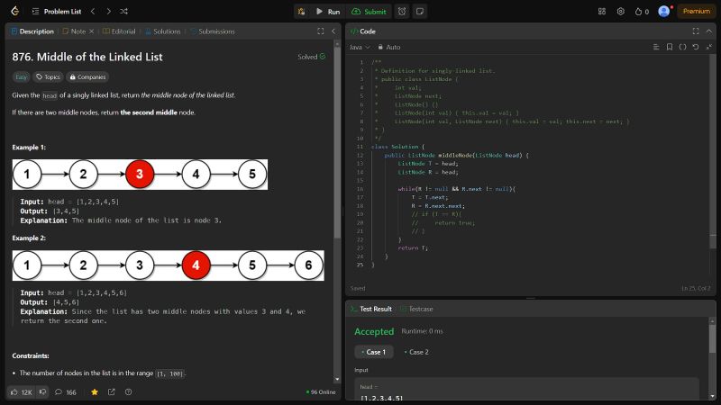Switch to the Note tab
The height and width of the screenshot is (405, 721).
[x=75, y=31]
